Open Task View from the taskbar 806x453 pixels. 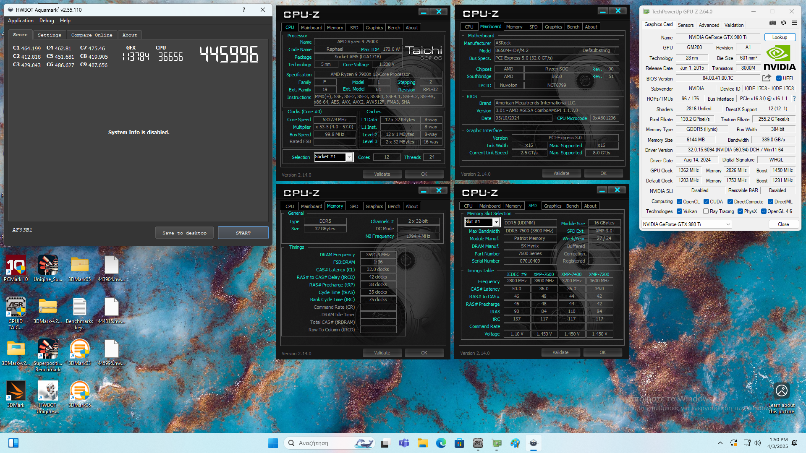tap(385, 443)
